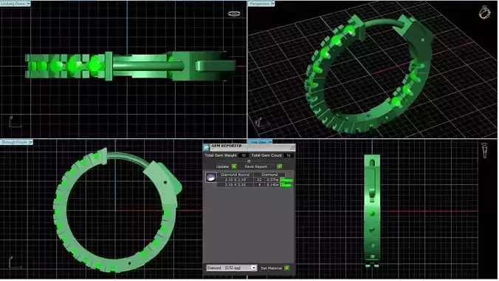Click the Gem Reporter panel icon
The width and height of the screenshot is (499, 281).
click(206, 147)
